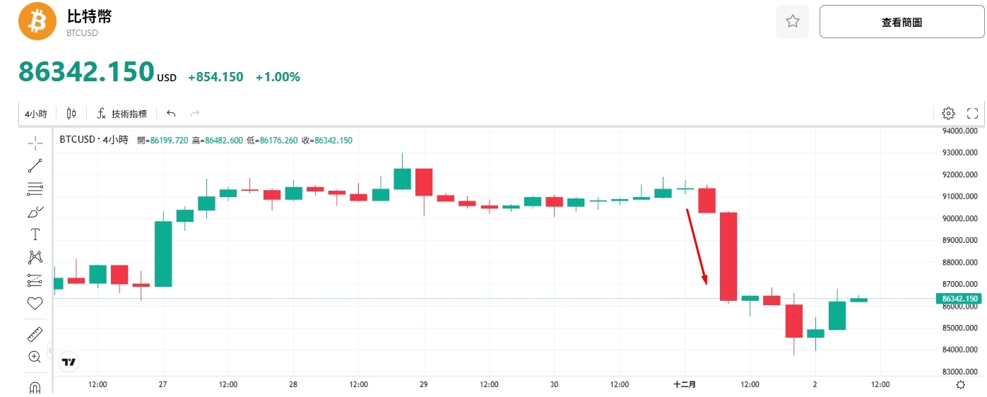
Task: Toggle fullscreen chart mode
Action: click(x=972, y=113)
